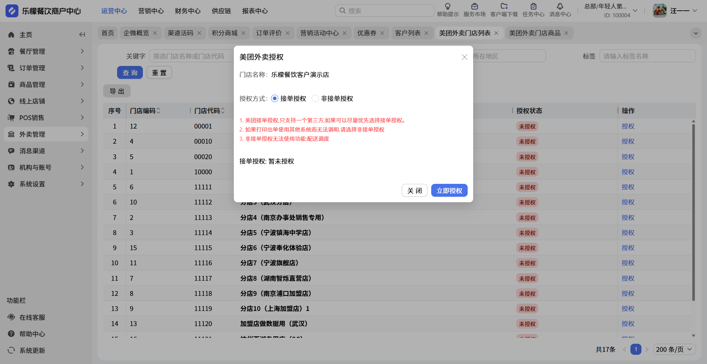Click the table's vertical scrollbar
Viewport: 707px width, 364px height.
click(693, 214)
